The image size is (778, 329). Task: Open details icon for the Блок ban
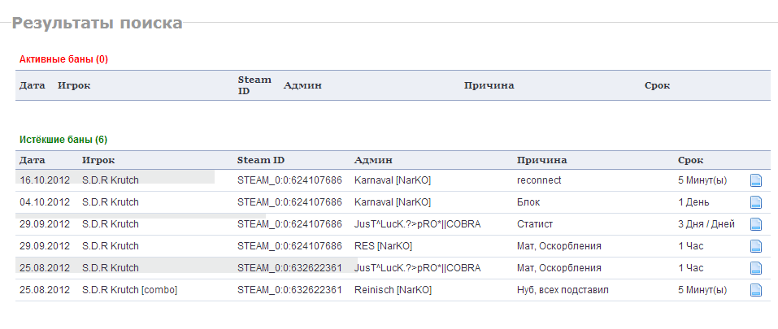pyautogui.click(x=755, y=202)
